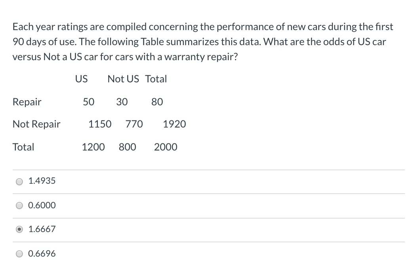Viewport: 416px width, 278px height.
Task: Click the Not Repair row label
Action: (x=36, y=124)
